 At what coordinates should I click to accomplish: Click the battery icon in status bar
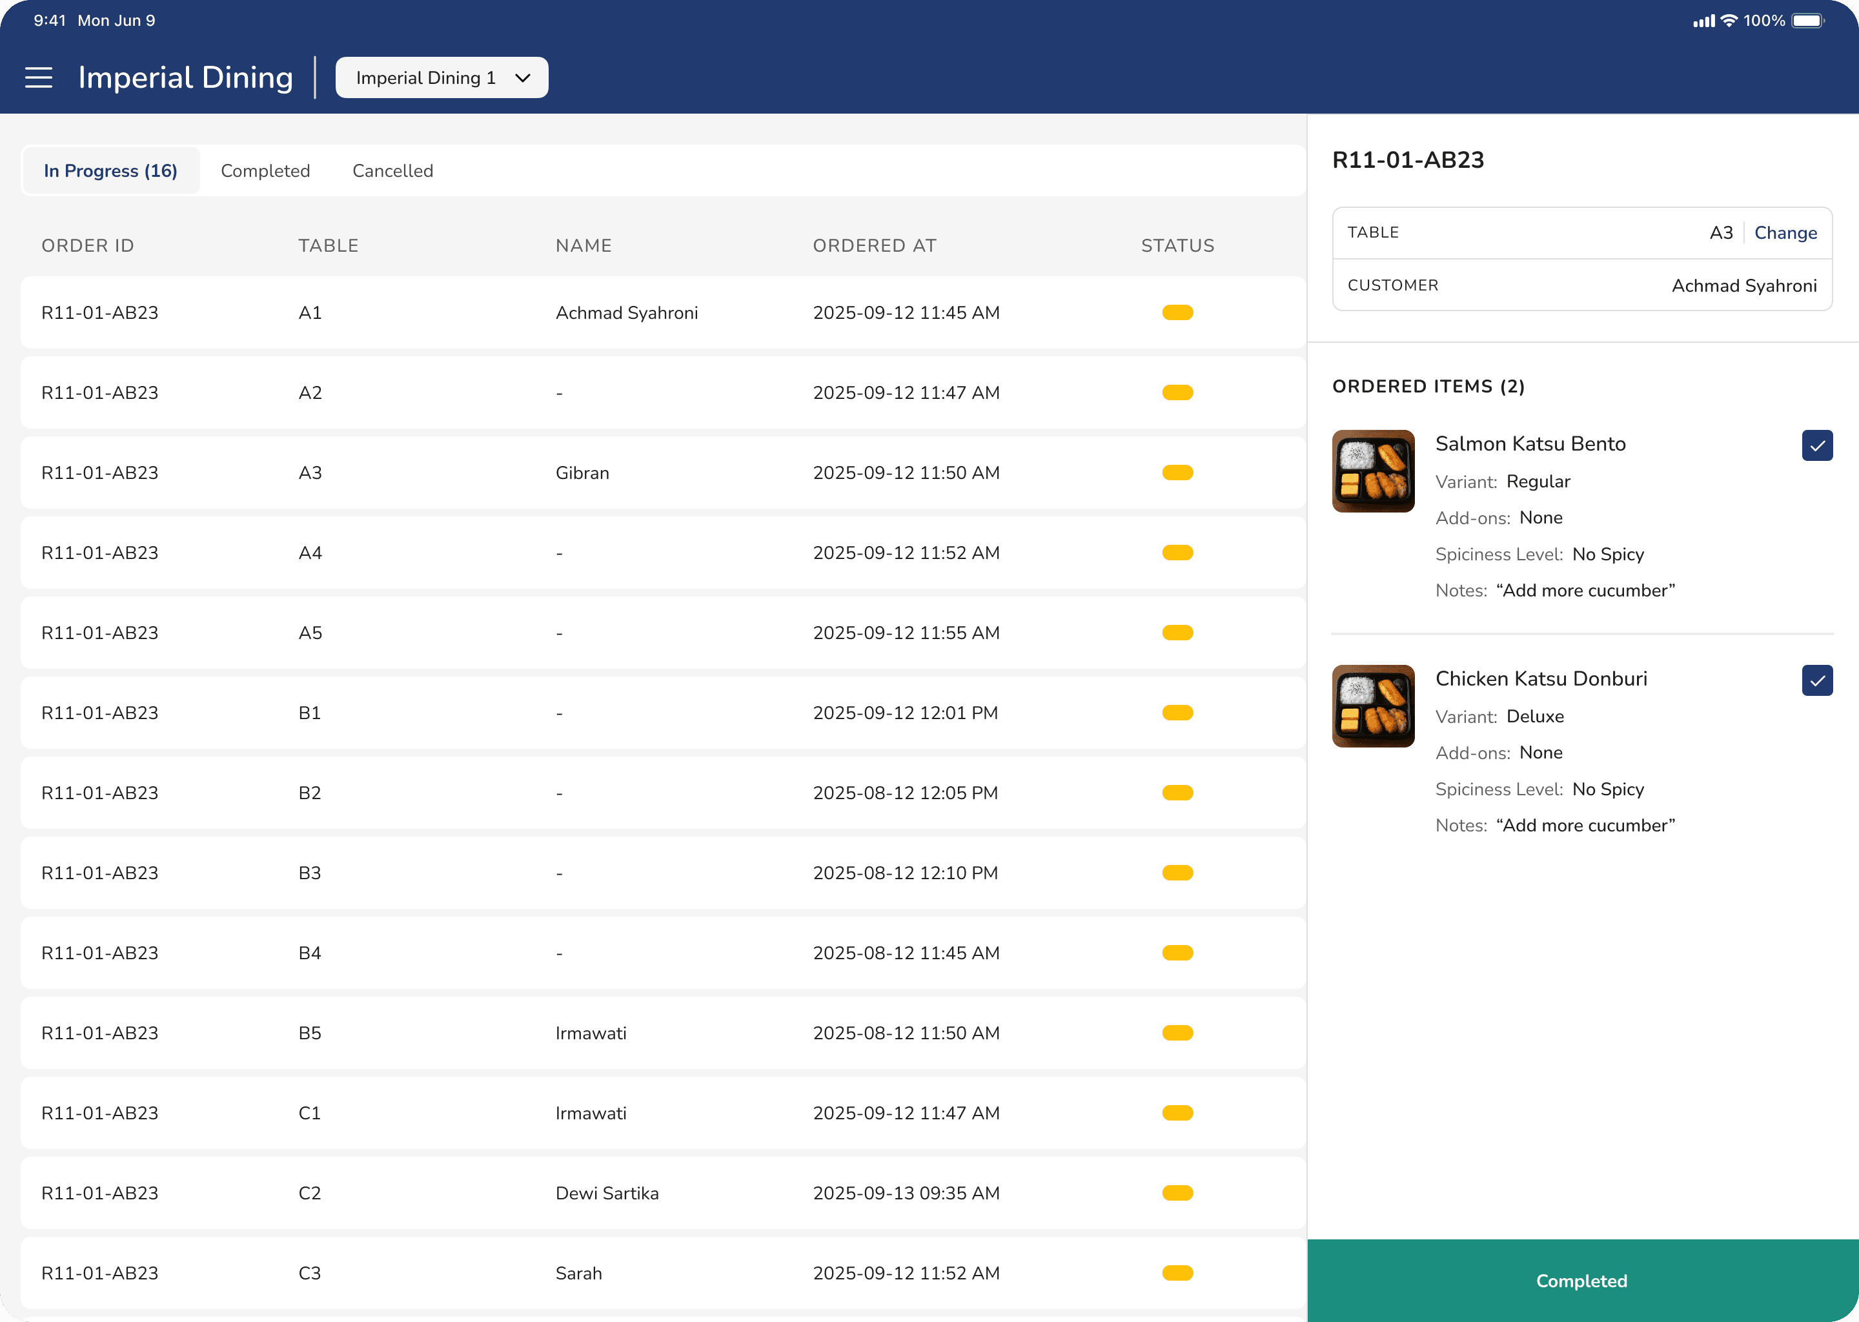tap(1809, 21)
